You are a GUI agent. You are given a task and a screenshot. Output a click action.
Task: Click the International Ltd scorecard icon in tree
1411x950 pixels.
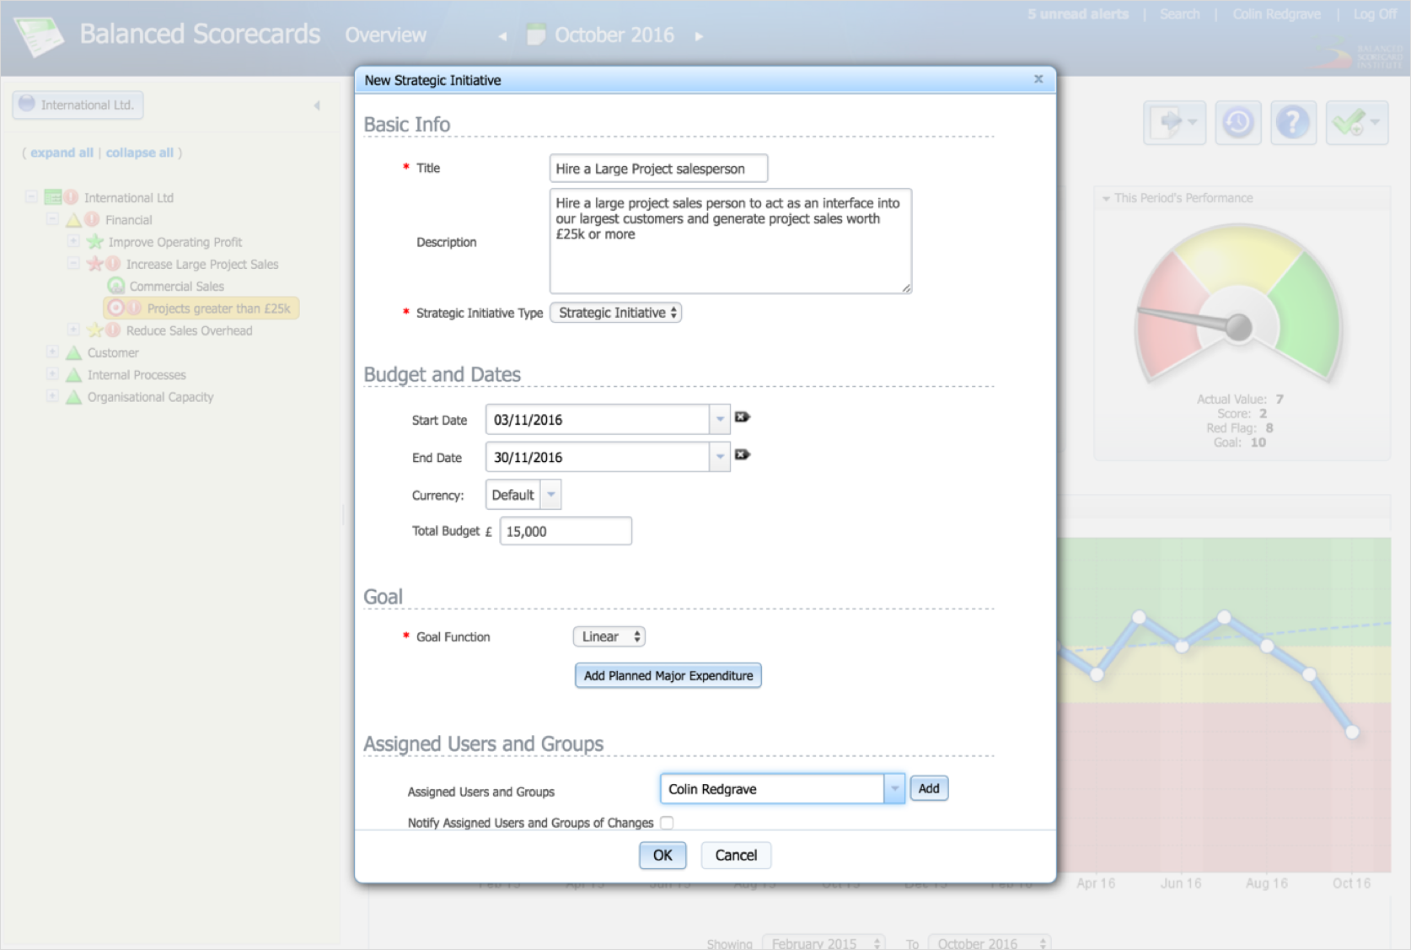tap(53, 197)
